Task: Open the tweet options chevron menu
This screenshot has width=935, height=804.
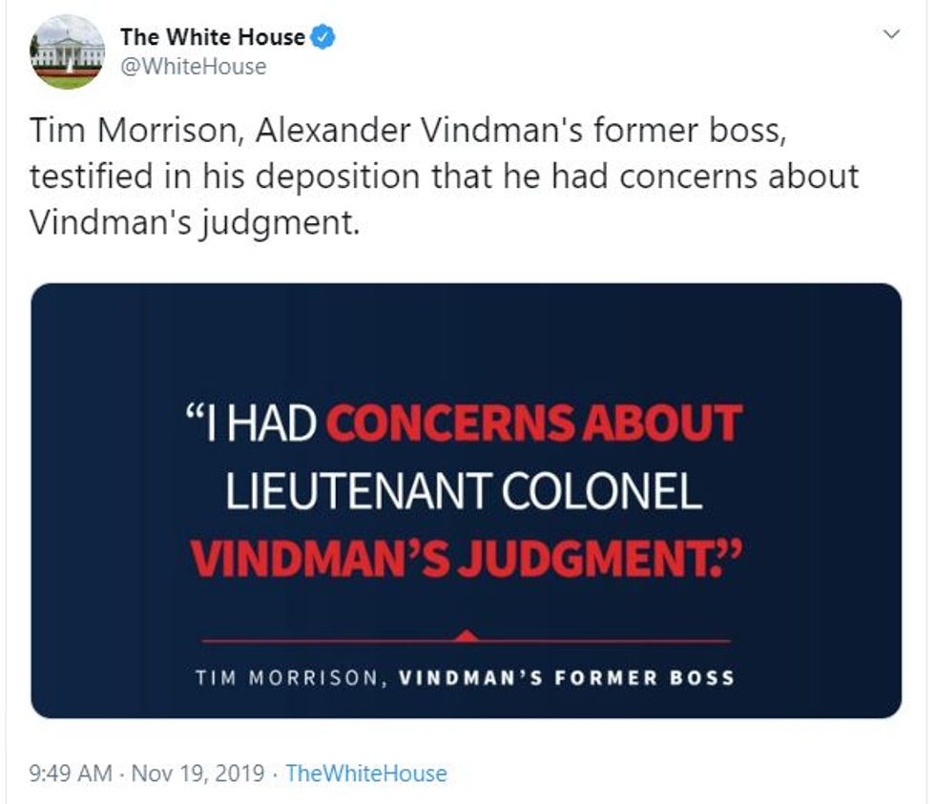Action: pos(893,35)
